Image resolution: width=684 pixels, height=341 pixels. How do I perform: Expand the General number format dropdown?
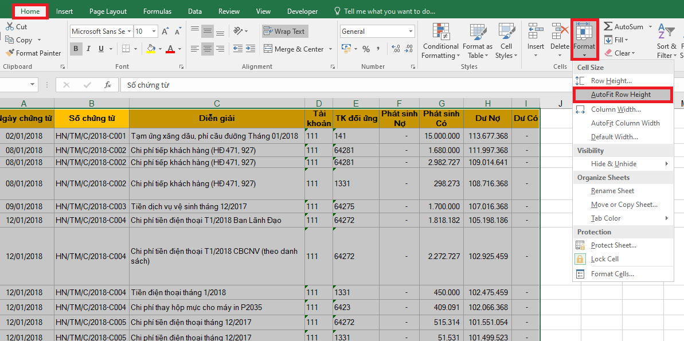tap(411, 32)
